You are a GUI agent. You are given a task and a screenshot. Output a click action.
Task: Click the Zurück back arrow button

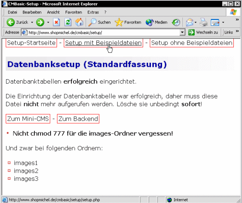pyautogui.click(x=17, y=23)
